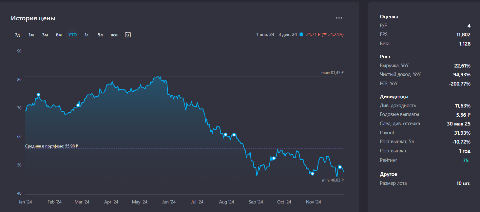The width and height of the screenshot is (480, 212).
Task: Click the mid-January trade marker on chart
Action: tap(38, 95)
